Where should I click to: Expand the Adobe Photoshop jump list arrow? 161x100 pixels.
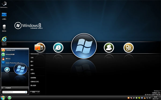(x=27, y=63)
